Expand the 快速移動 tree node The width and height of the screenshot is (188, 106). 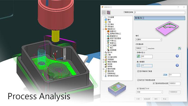[x=104, y=60]
